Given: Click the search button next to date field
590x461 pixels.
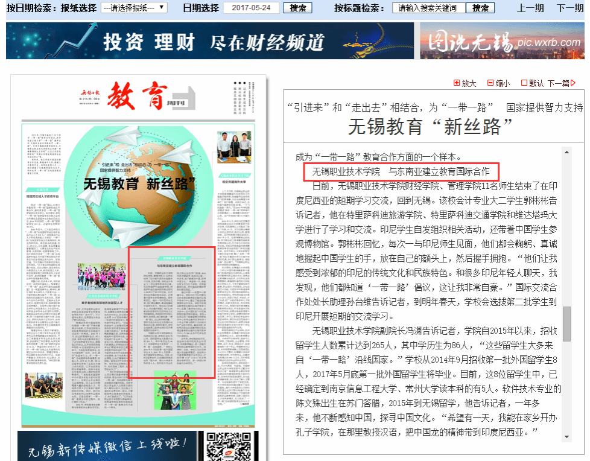Looking at the screenshot, I should click(x=298, y=8).
